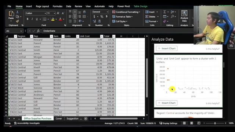Apply red Font Color
Viewport: 235px width, 132px height.
point(60,19)
